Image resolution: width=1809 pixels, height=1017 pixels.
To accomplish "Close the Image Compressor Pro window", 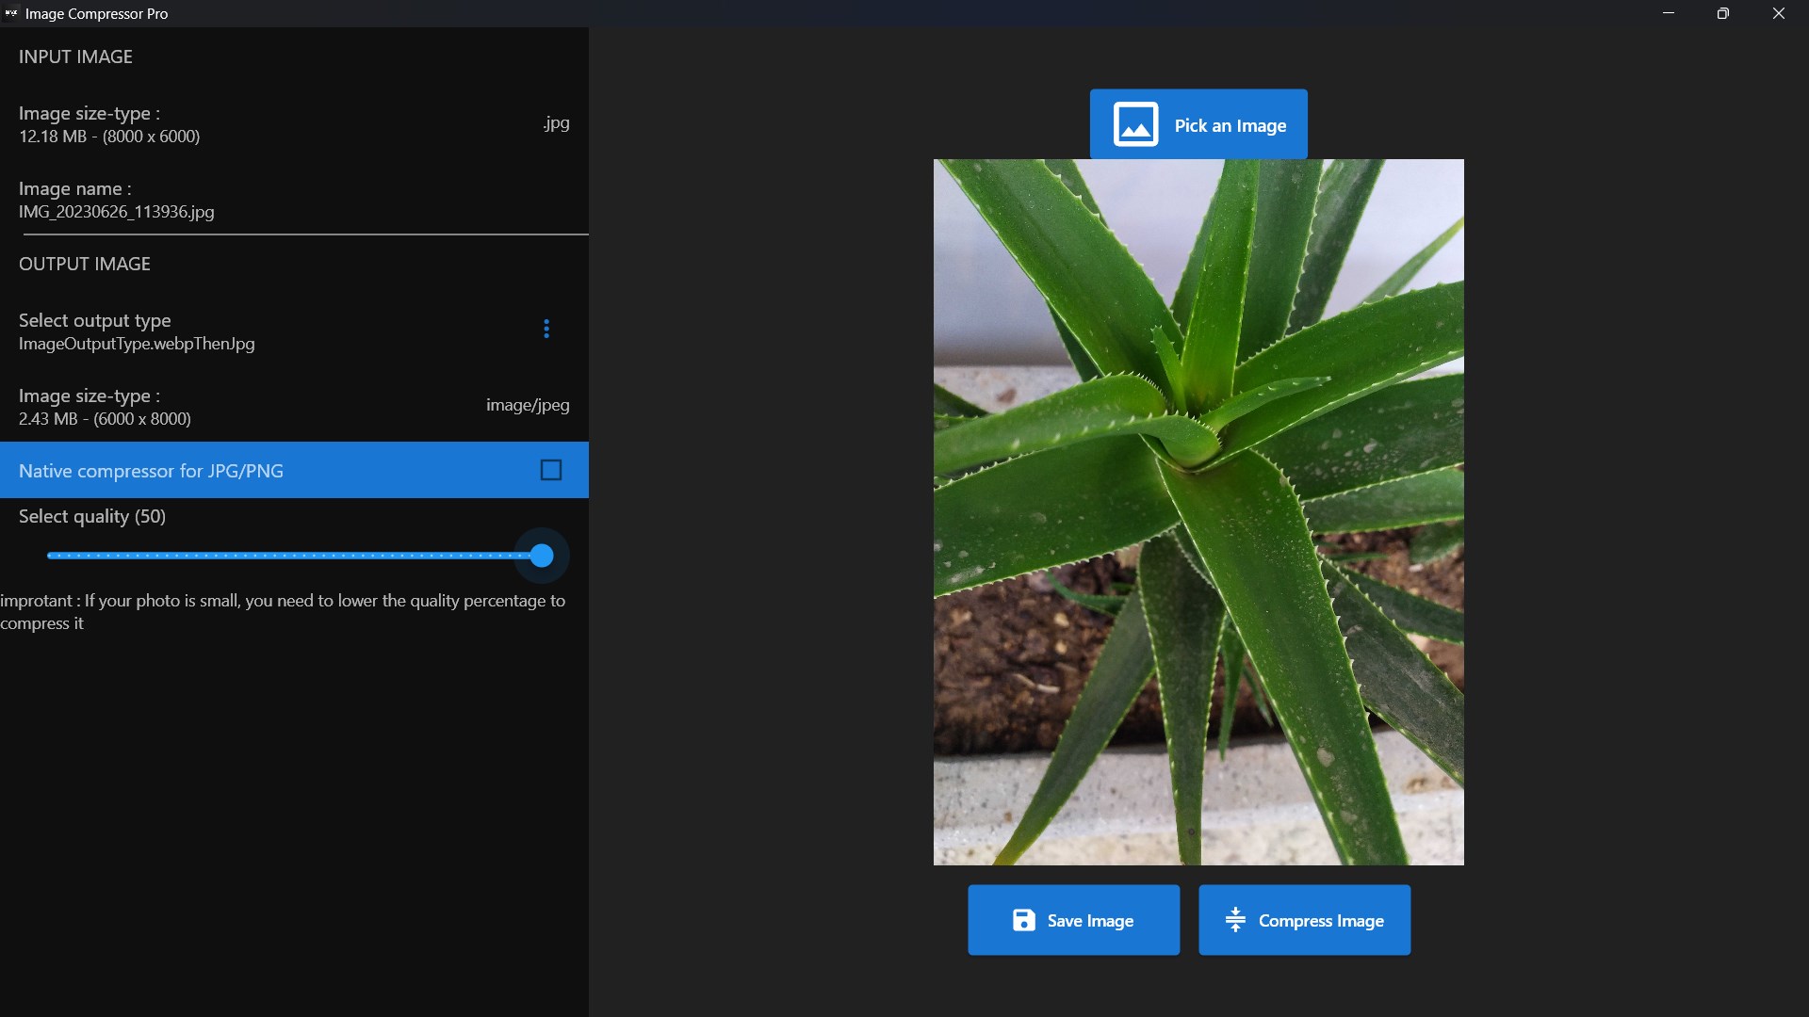I will [1778, 13].
